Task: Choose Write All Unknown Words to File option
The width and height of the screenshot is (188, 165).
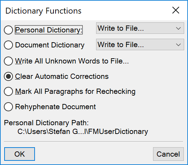Action: 8,61
